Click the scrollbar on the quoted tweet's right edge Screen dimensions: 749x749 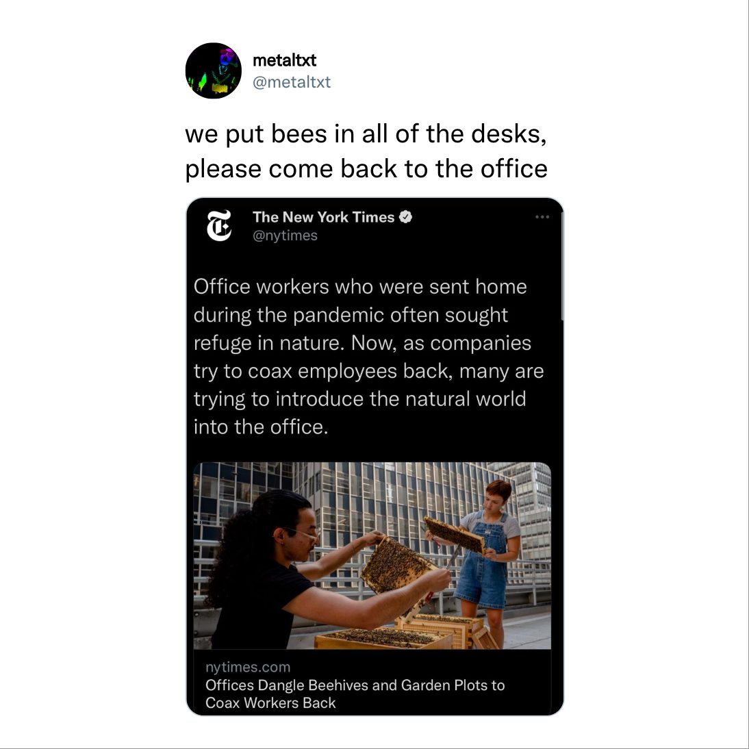(x=562, y=266)
